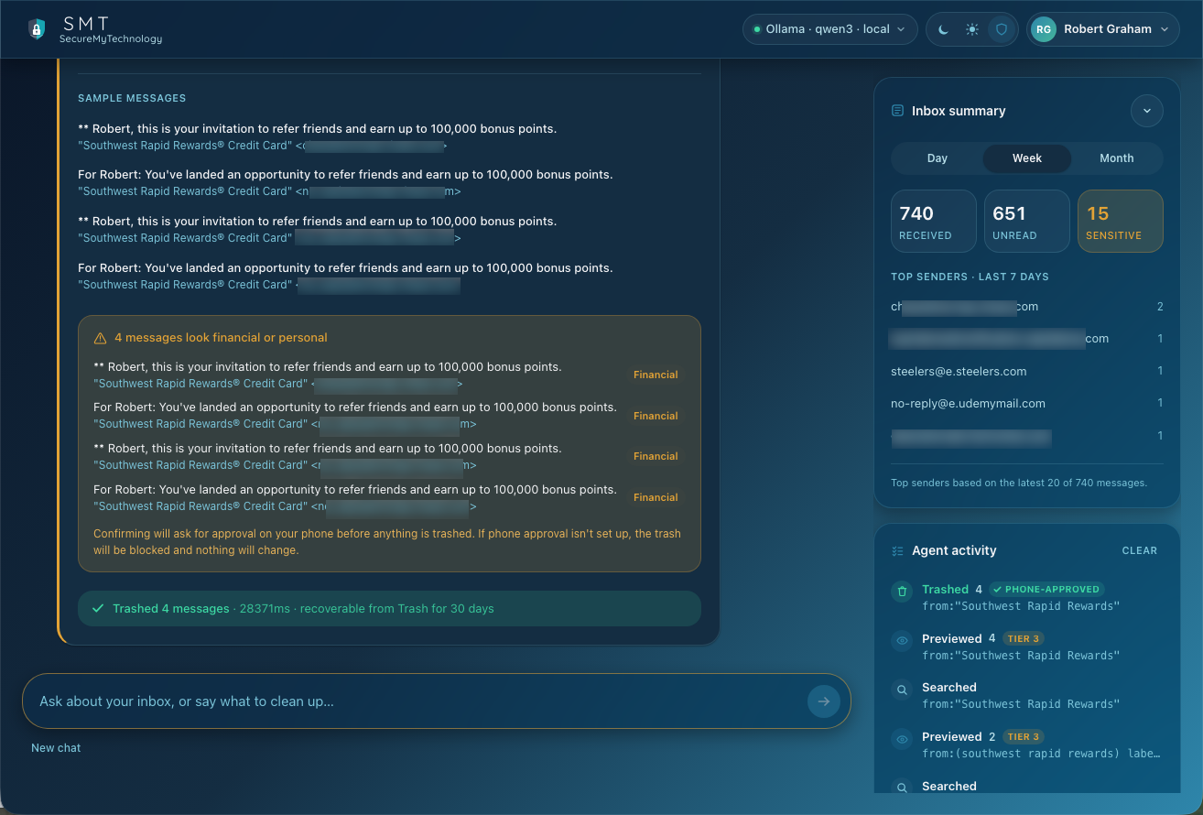Screen dimensions: 1203x815
Task: Switch to dark moon theme
Action: tap(943, 29)
